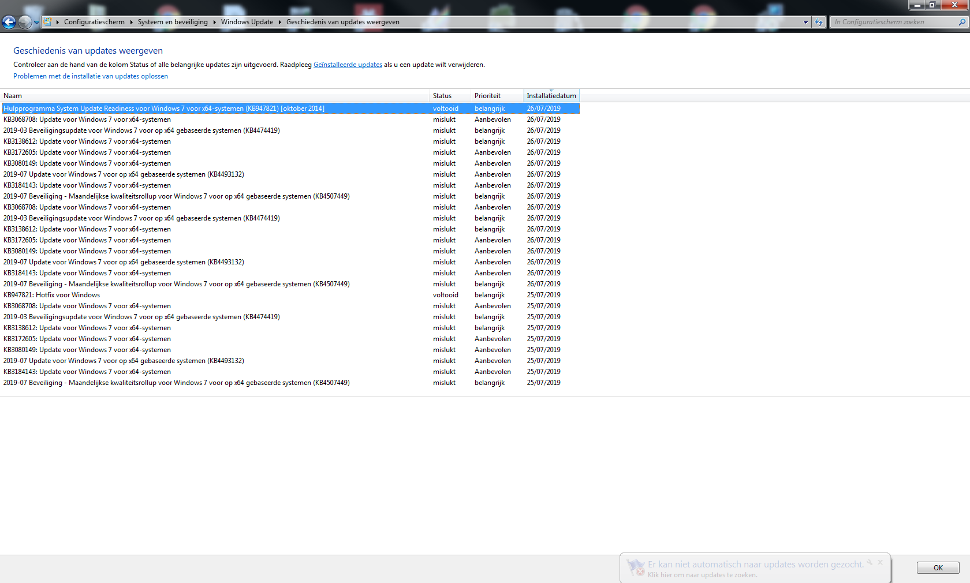
Task: Click 'mislukt' status of KB4493132 dated 25/07/2019
Action: (444, 361)
